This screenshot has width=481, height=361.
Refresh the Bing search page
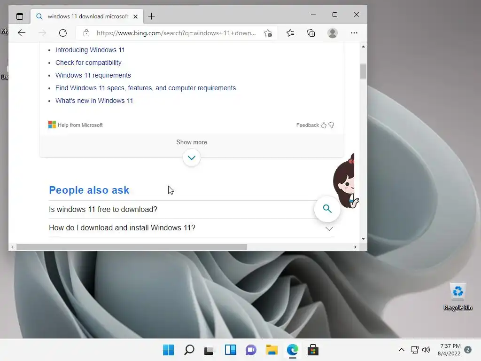click(63, 33)
